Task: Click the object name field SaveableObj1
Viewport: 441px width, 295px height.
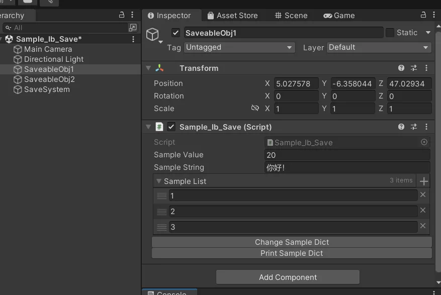Action: [284, 33]
